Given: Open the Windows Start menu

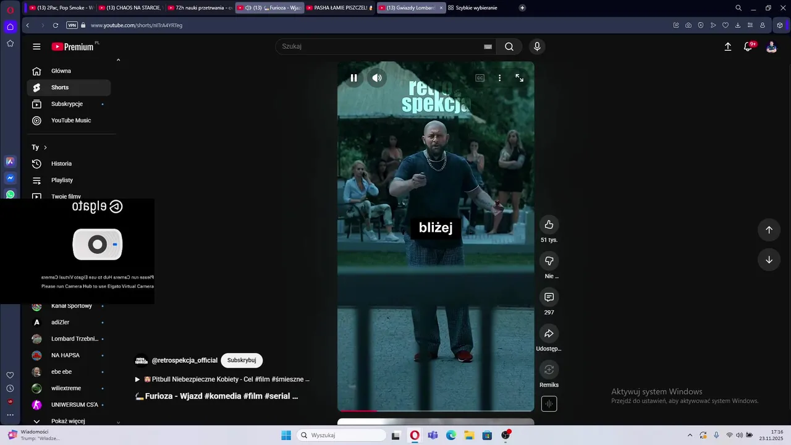Looking at the screenshot, I should (286, 435).
